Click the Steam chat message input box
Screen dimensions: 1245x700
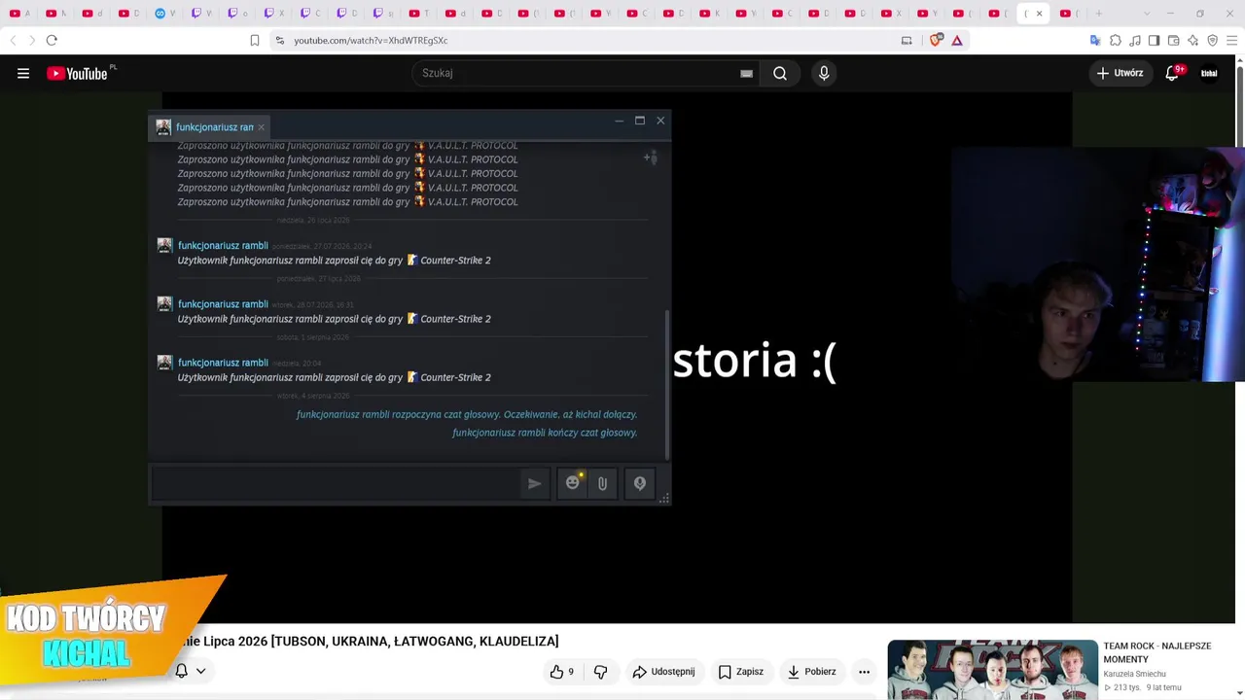336,483
